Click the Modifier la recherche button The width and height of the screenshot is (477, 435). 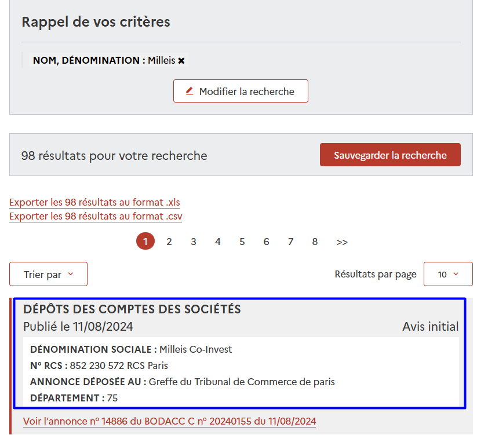(x=241, y=91)
